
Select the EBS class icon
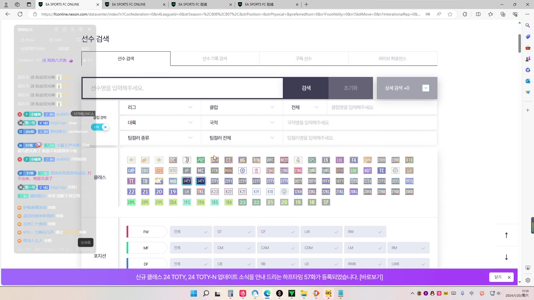coord(145,171)
